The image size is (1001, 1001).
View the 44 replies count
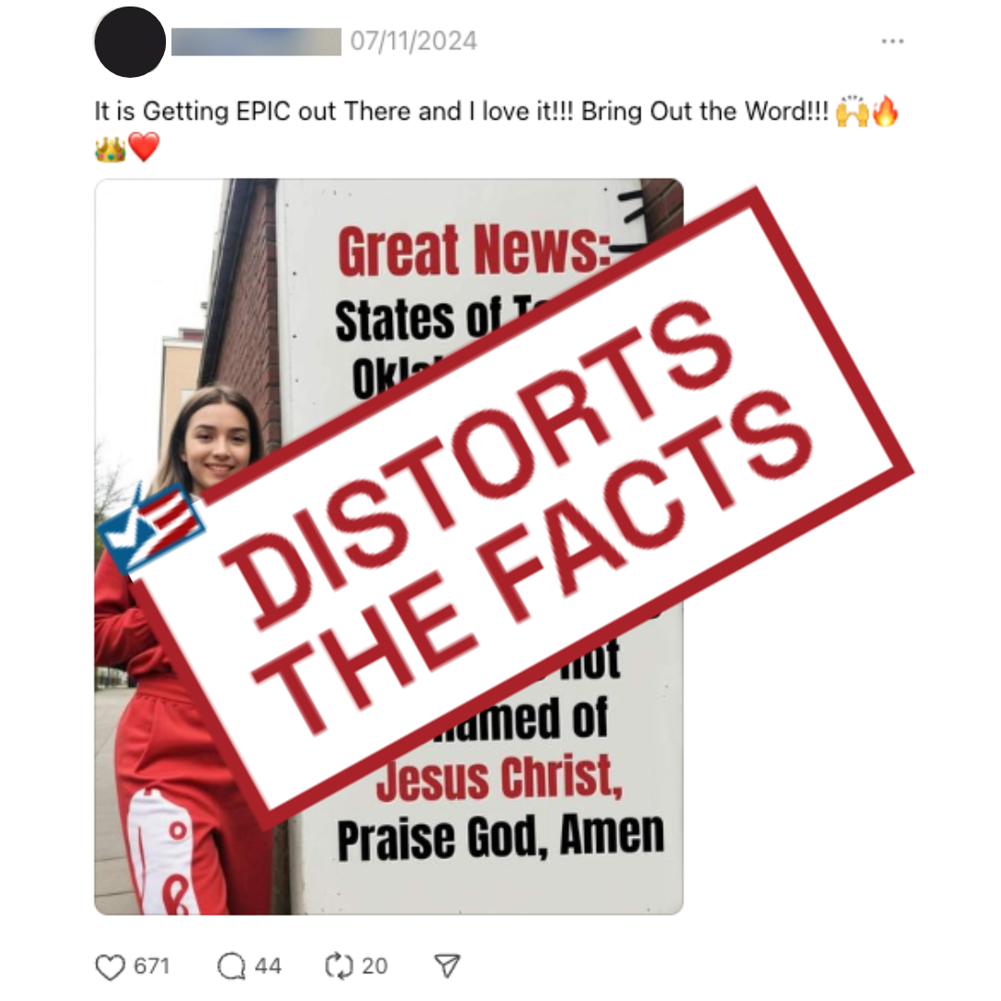coord(268,966)
